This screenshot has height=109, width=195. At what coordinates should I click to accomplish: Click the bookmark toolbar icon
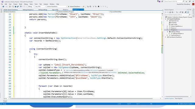coord(98,7)
